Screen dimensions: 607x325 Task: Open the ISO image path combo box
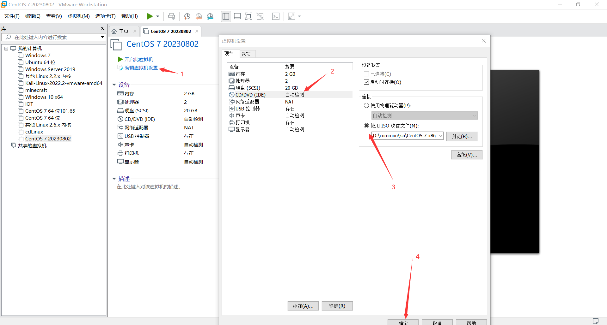click(x=408, y=136)
